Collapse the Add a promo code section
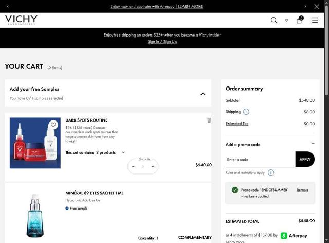329x243 pixels. tap(313, 144)
